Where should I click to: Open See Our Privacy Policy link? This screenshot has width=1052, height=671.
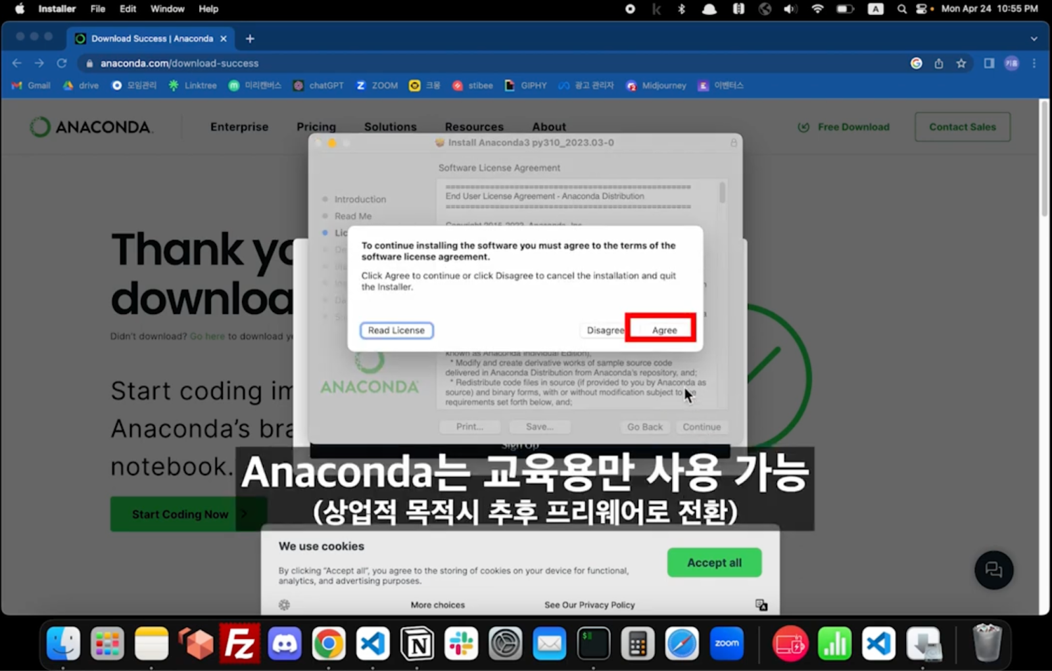click(590, 605)
